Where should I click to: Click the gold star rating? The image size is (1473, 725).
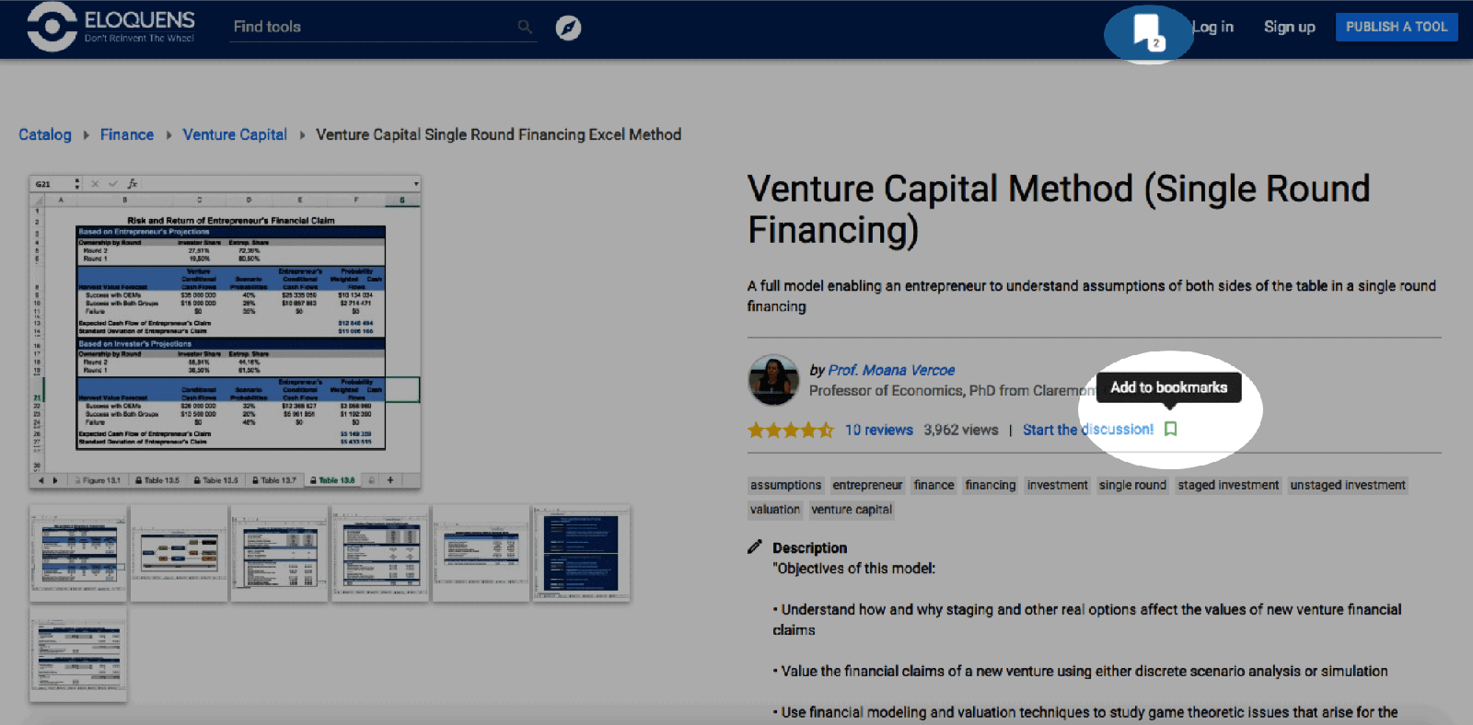click(791, 430)
